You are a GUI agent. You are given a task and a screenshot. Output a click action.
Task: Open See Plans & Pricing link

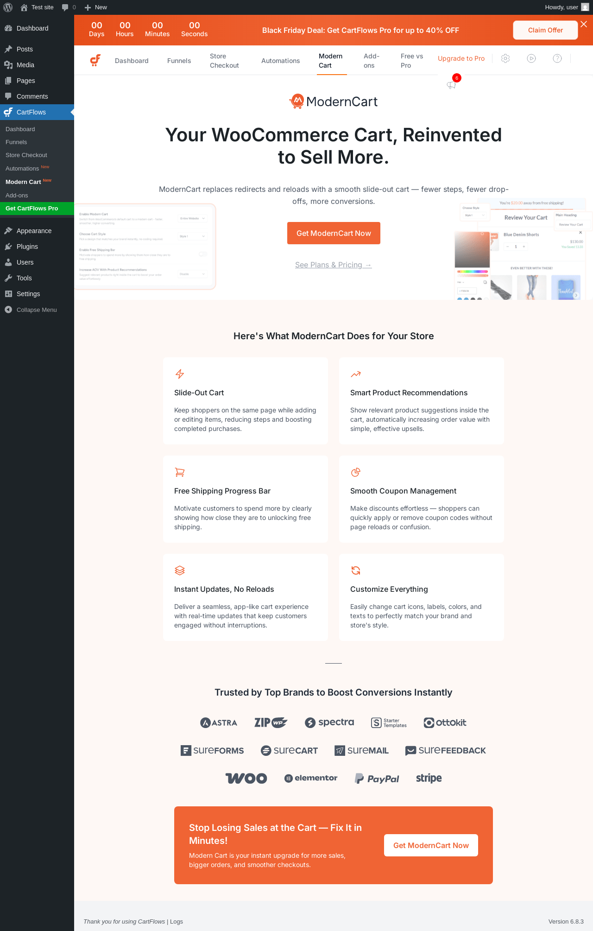click(334, 265)
